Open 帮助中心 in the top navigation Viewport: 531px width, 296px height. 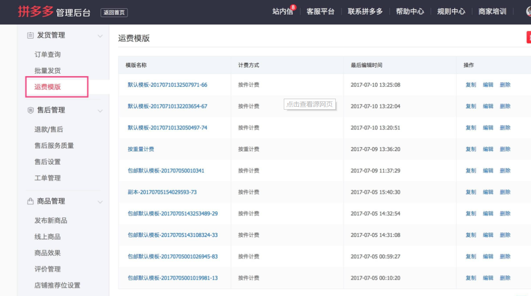point(410,11)
